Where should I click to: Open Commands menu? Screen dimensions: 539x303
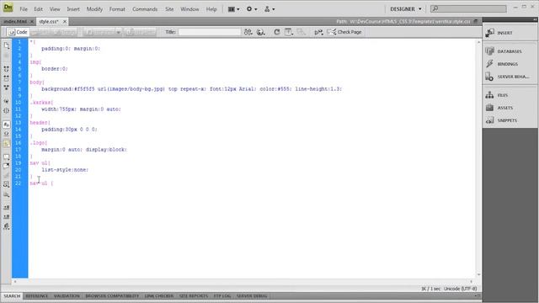tap(145, 9)
